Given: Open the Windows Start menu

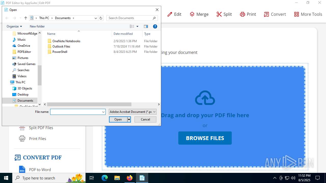Looking at the screenshot, I should pos(6,178).
